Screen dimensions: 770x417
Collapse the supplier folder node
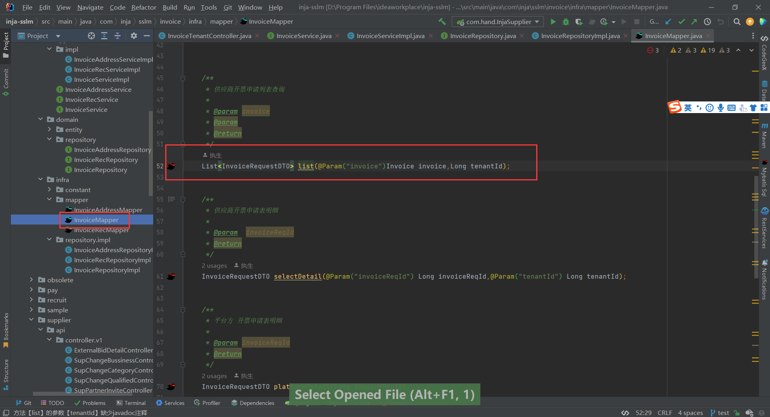click(31, 320)
